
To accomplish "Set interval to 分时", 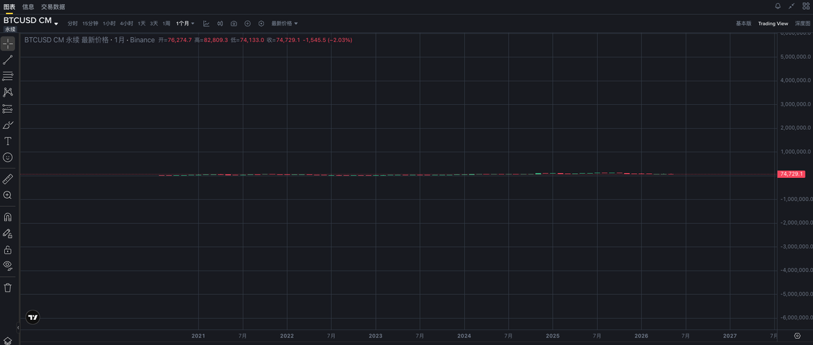I will [72, 23].
